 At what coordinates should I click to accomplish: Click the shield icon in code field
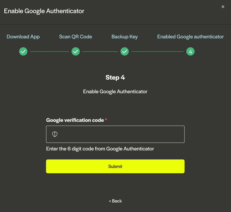tap(55, 134)
